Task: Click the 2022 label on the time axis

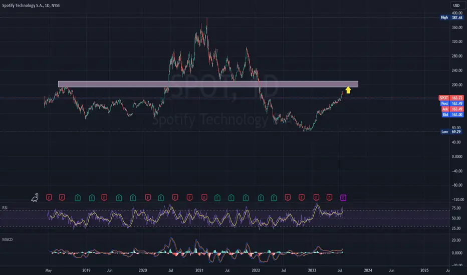Action: (x=256, y=270)
